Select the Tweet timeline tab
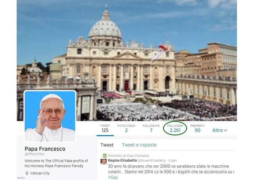254x180 pixels. tap(107, 145)
